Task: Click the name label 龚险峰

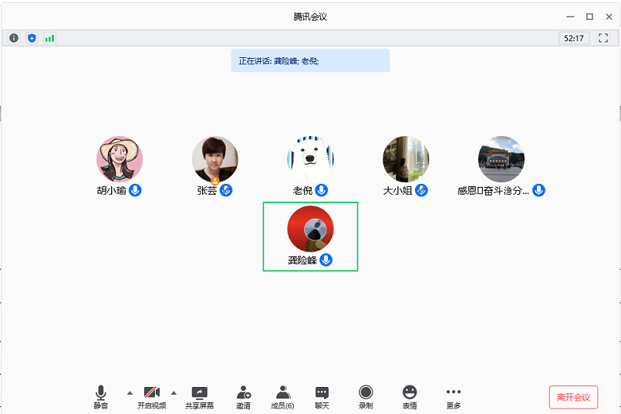Action: point(302,260)
